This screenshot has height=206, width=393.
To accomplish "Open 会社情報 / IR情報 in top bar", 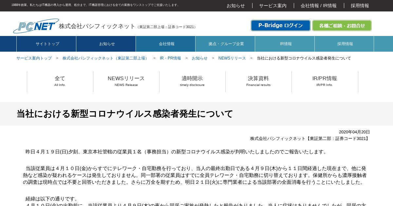I will [x=319, y=6].
